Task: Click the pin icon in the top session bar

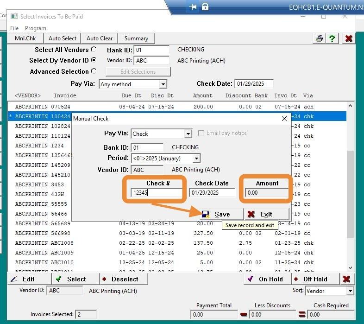Action: pyautogui.click(x=193, y=7)
